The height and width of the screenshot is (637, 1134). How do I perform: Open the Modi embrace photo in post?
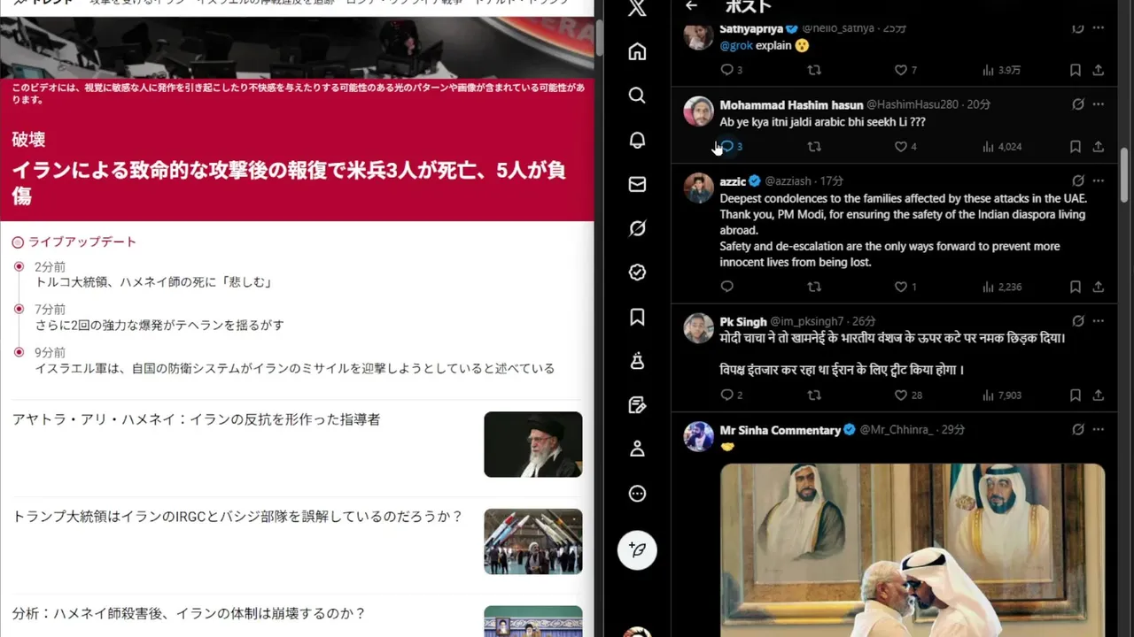[x=913, y=550]
